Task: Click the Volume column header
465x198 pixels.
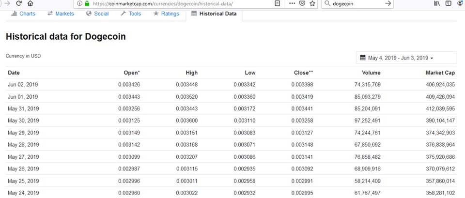Action: pyautogui.click(x=372, y=73)
